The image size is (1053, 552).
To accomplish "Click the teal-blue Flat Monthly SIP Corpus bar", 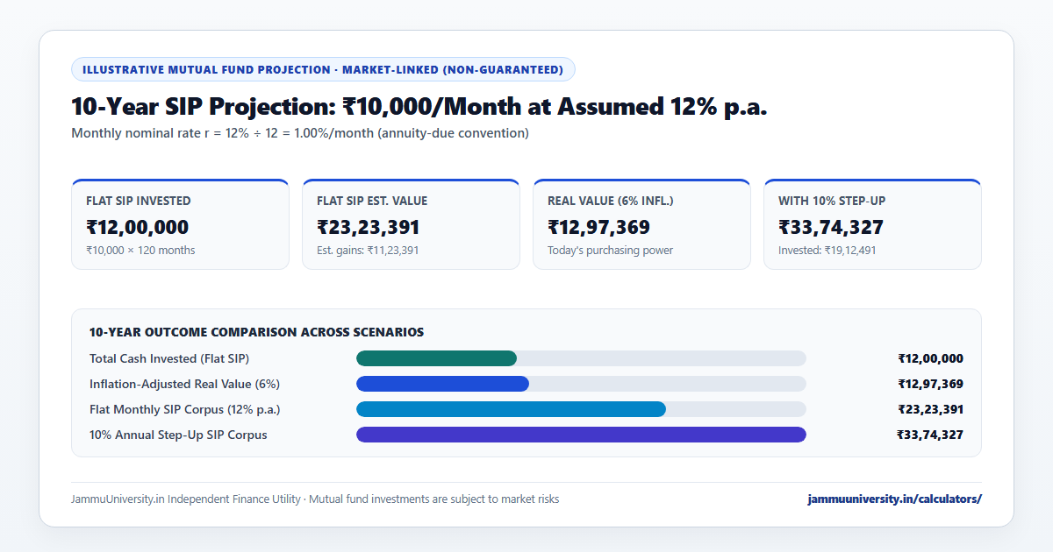I will tap(511, 409).
